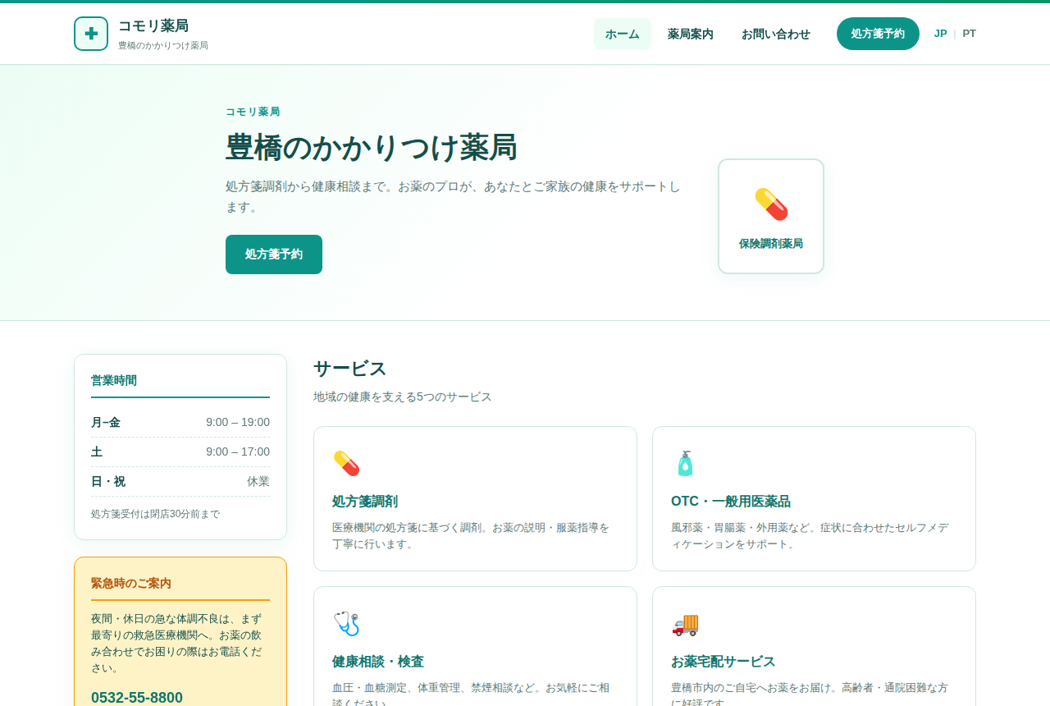Switch language to PT
This screenshot has width=1050, height=706.
[969, 34]
